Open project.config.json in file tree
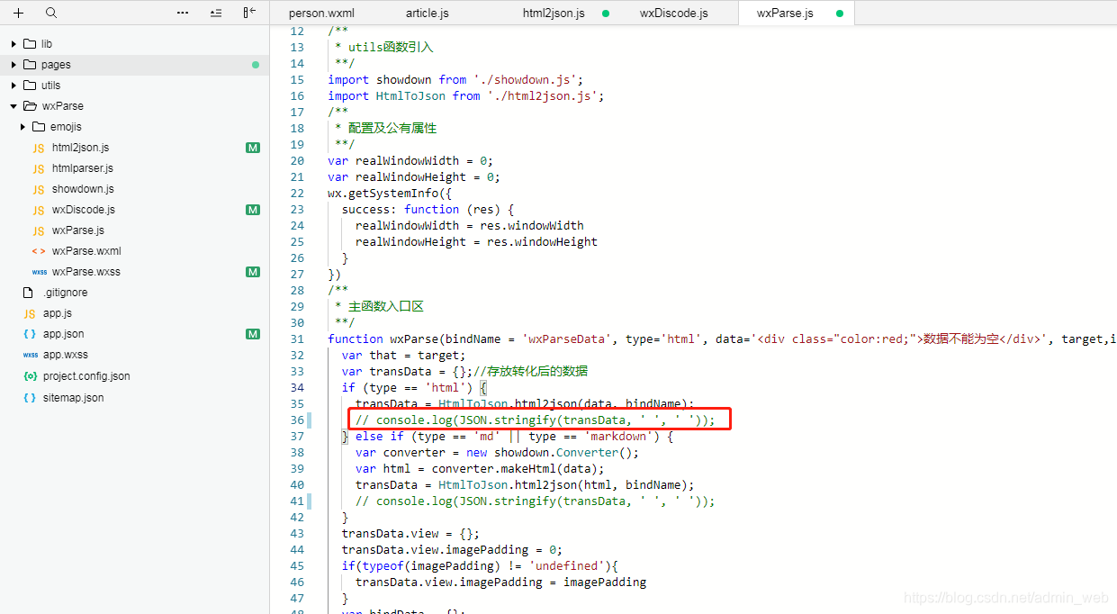Viewport: 1117px width, 614px height. [x=86, y=376]
